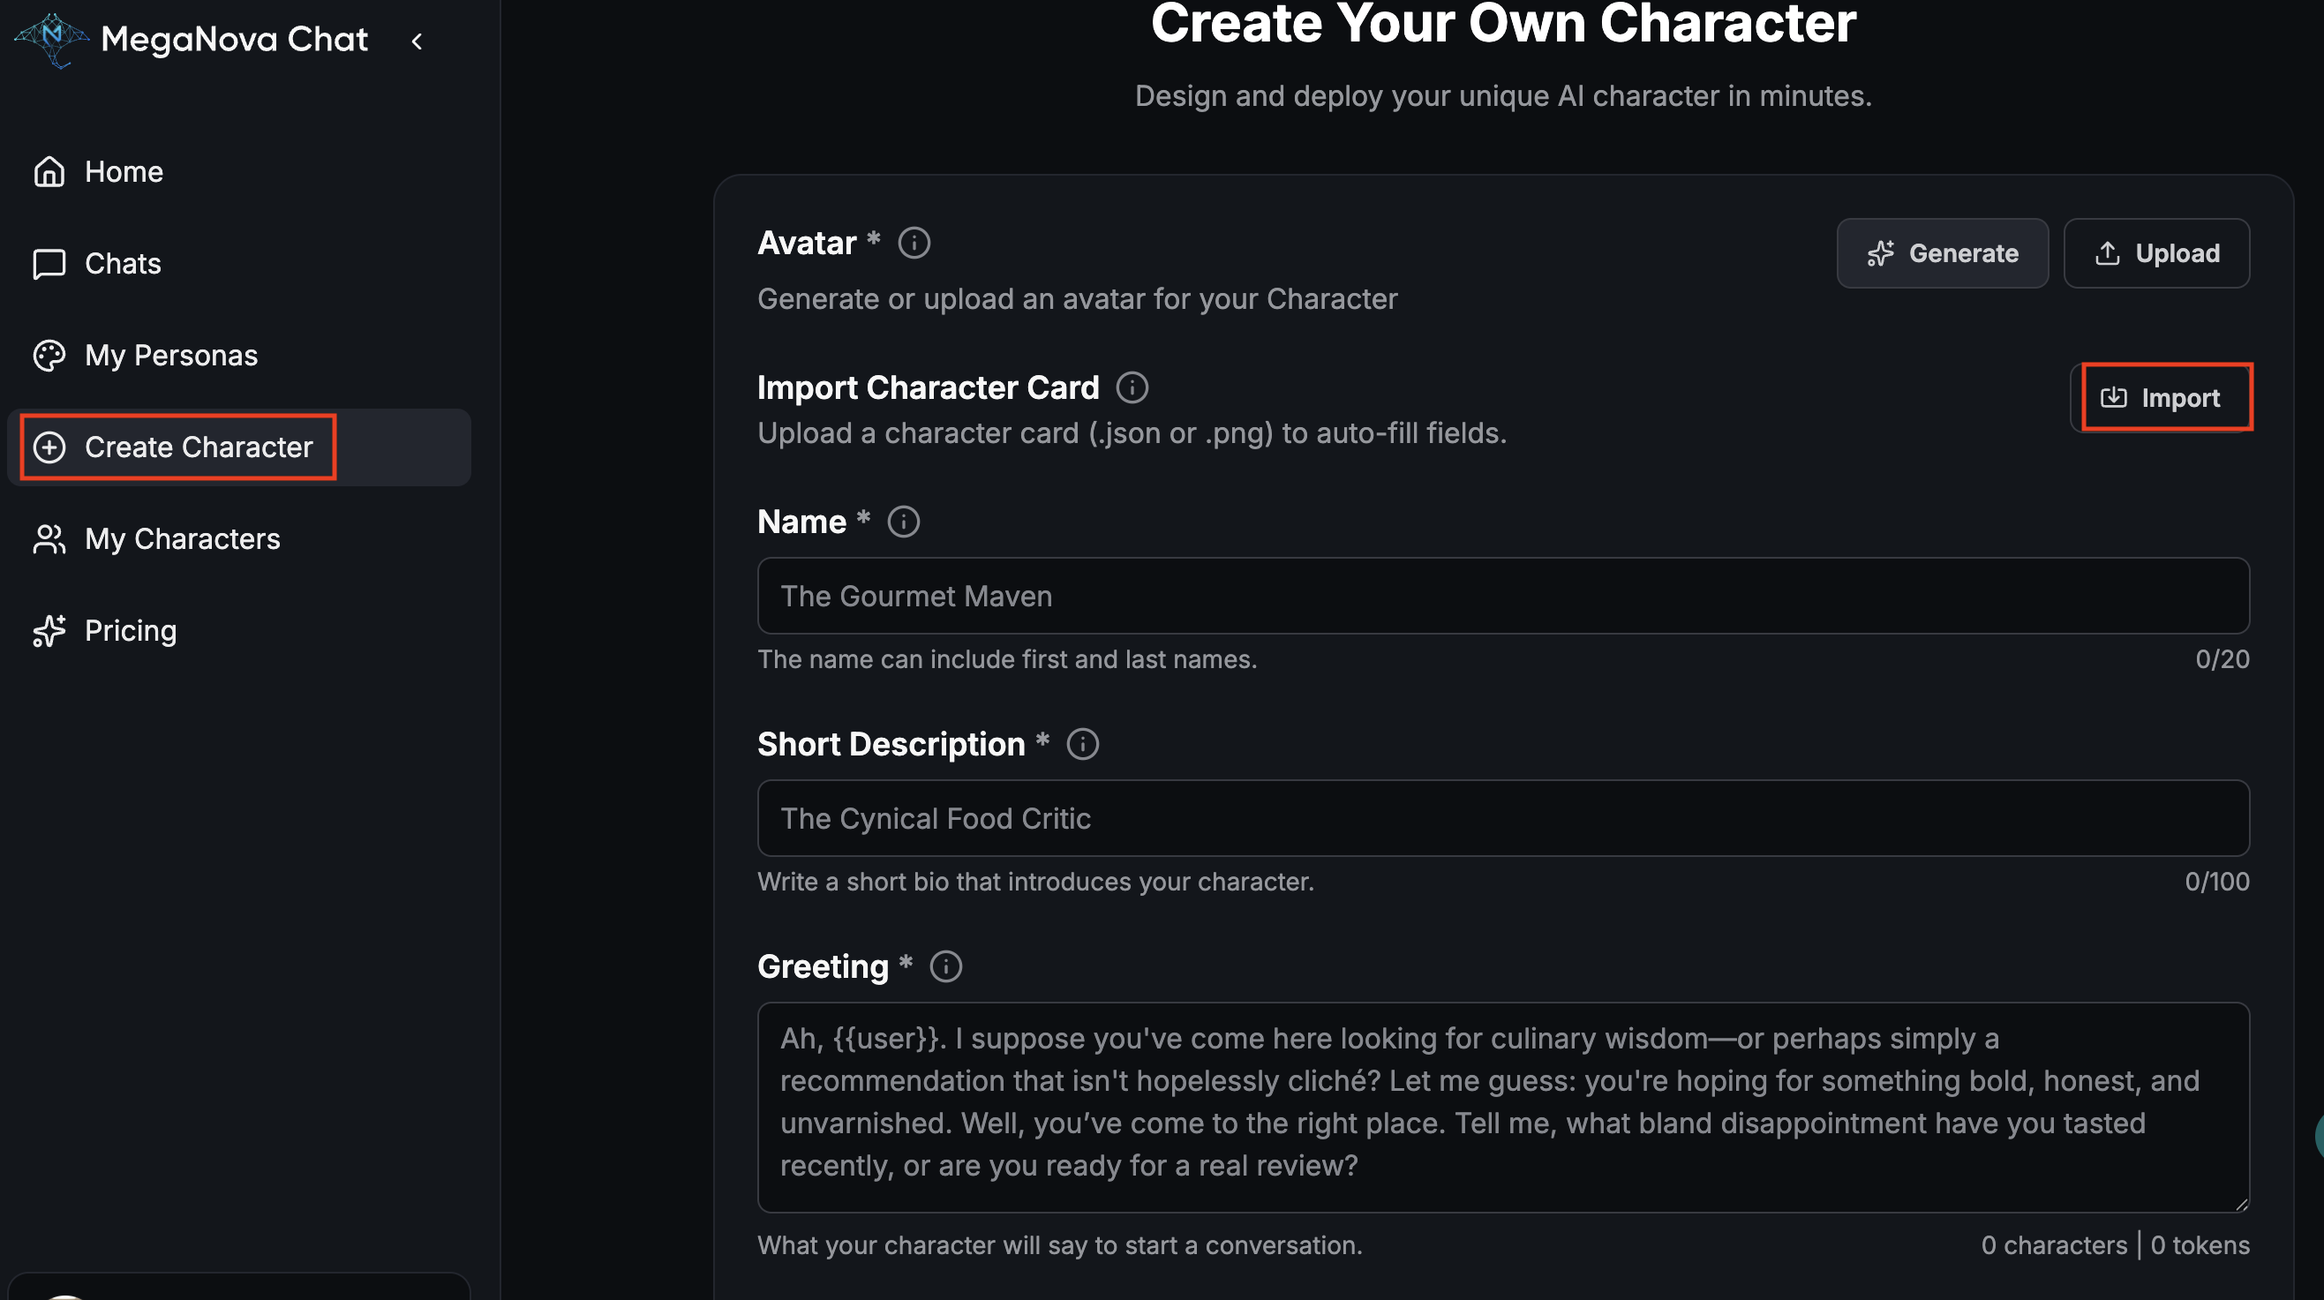The width and height of the screenshot is (2324, 1300).
Task: Click the Short Description info icon
Action: tap(1083, 744)
